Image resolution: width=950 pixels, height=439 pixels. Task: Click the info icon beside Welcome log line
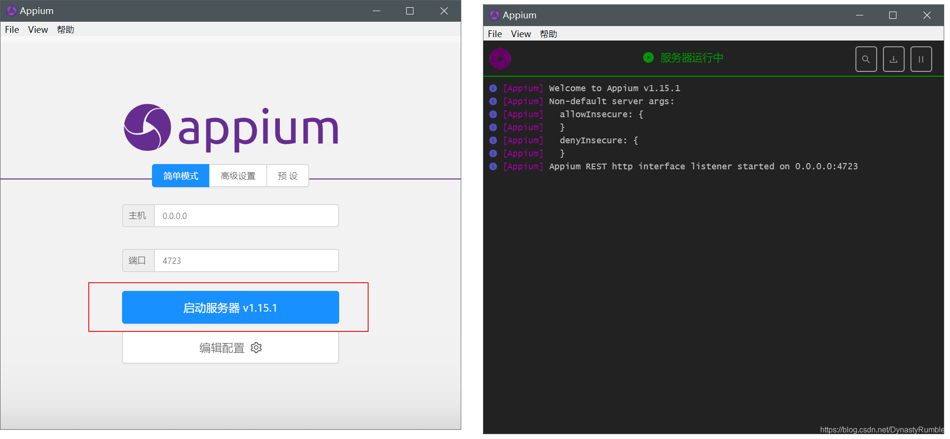coord(493,88)
